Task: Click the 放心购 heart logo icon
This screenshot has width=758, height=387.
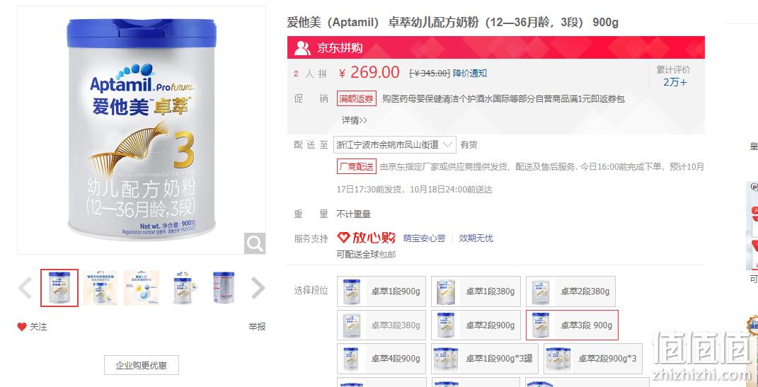Action: (x=343, y=238)
